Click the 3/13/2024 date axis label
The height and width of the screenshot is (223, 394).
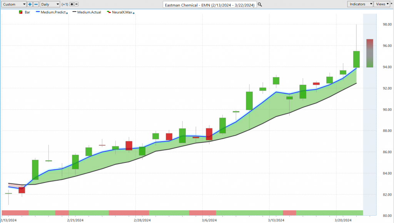(x=276, y=220)
